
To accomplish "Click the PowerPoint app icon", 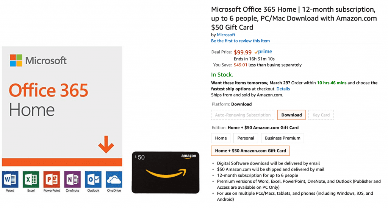I will 52,179.
